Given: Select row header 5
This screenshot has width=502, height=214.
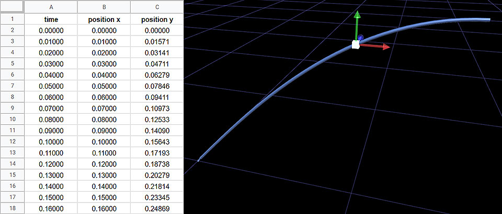Looking at the screenshot, I should click(12, 64).
